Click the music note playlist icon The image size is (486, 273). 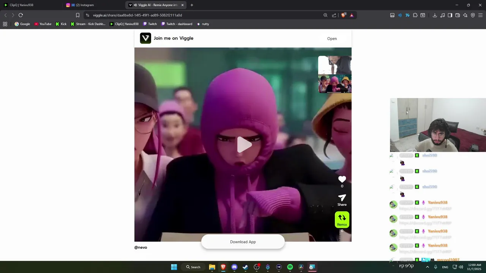[x=442, y=15]
